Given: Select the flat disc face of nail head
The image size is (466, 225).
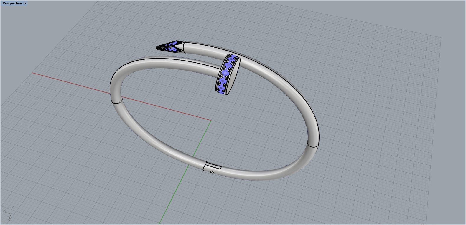Looking at the screenshot, I should [x=233, y=76].
